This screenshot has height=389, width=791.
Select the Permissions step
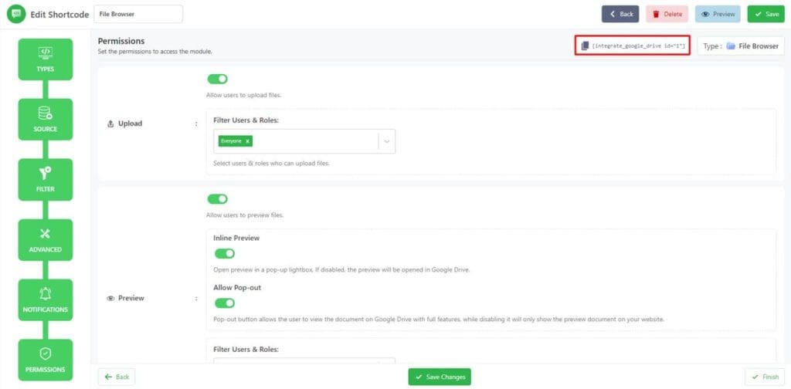(x=46, y=360)
